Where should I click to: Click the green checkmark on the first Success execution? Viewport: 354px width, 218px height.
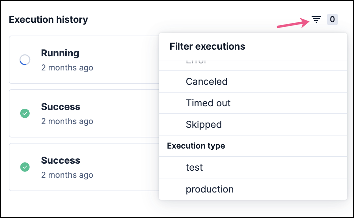25,113
